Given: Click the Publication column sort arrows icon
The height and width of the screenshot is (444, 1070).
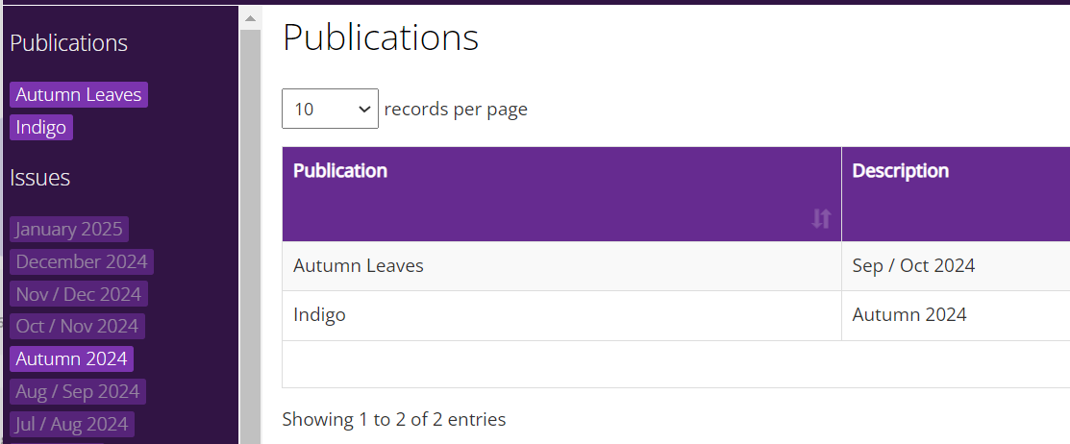Looking at the screenshot, I should coord(821,219).
